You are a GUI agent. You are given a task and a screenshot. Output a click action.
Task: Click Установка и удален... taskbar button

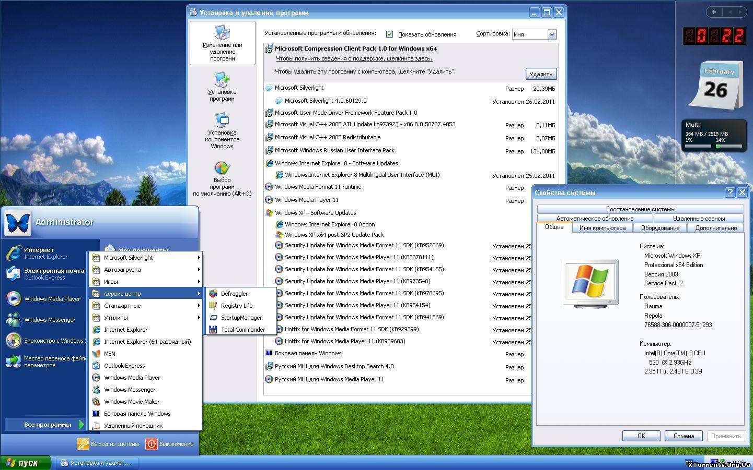(x=97, y=463)
